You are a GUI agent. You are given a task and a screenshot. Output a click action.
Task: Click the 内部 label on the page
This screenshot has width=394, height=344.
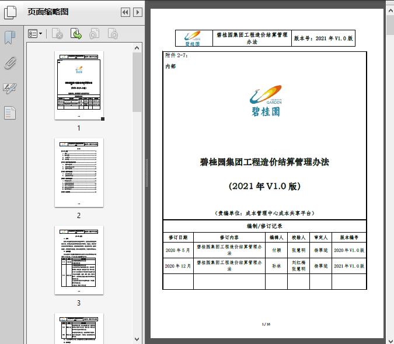pyautogui.click(x=170, y=66)
